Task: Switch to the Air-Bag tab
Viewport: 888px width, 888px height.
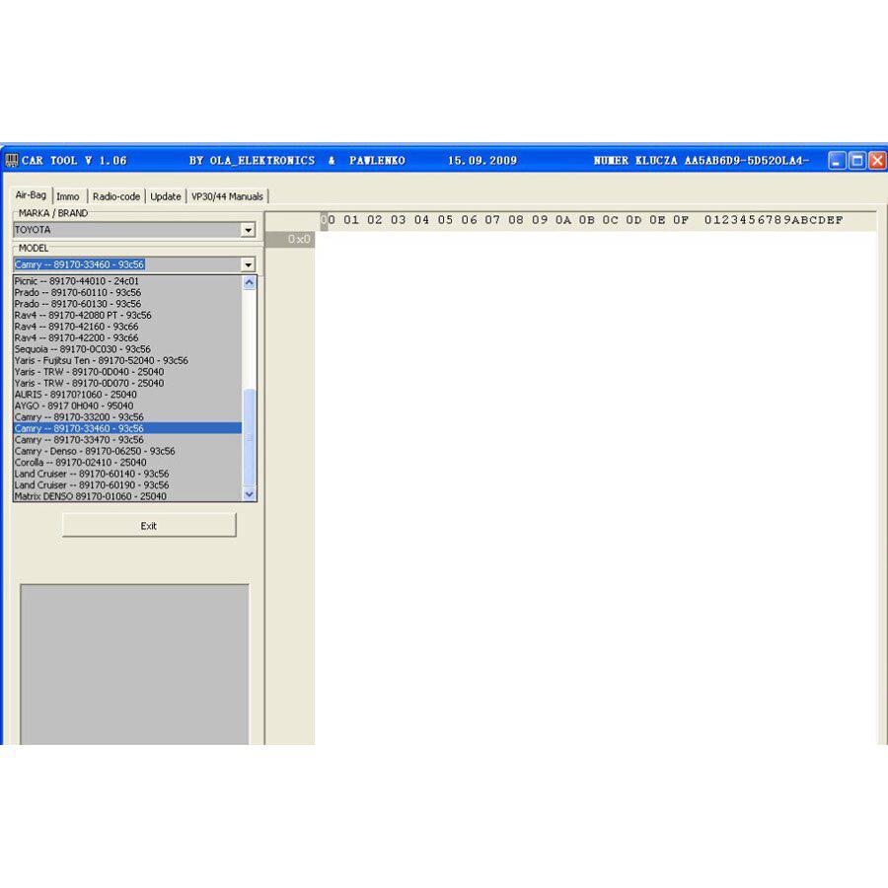Action: point(31,194)
